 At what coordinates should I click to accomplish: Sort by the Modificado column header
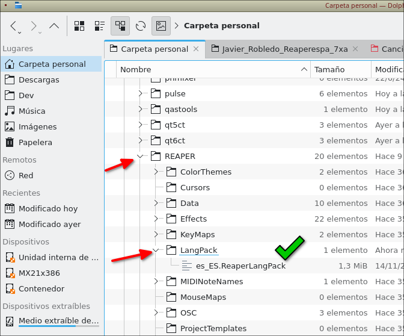[x=388, y=69]
